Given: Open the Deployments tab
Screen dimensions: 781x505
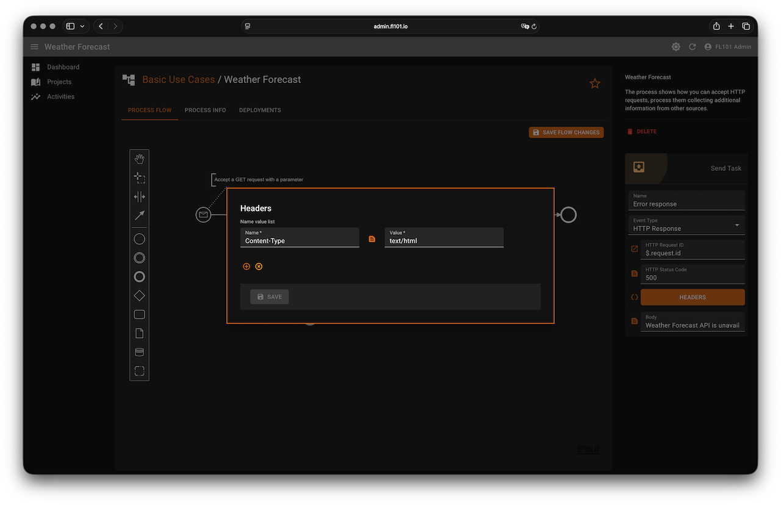Looking at the screenshot, I should 260,110.
